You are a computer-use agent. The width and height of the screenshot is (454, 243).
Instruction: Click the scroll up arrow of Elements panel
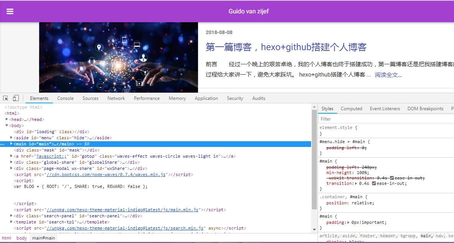click(315, 107)
